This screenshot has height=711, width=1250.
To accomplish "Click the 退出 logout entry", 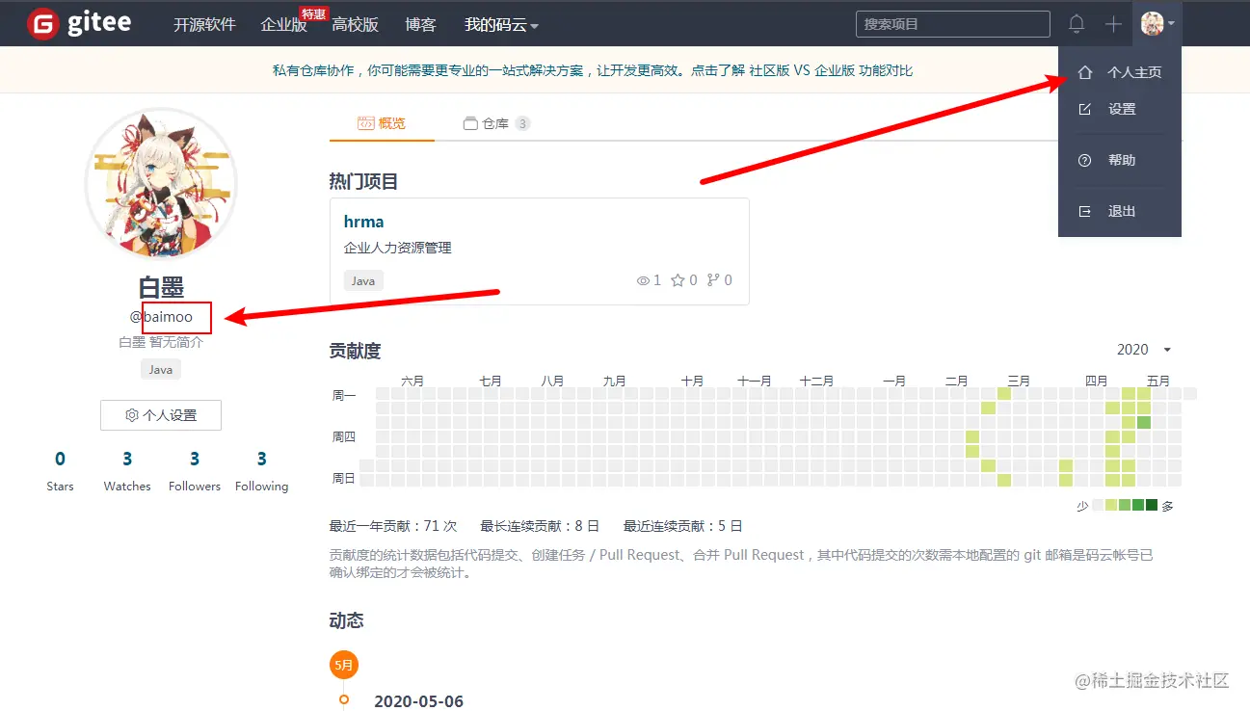I will click(1121, 211).
